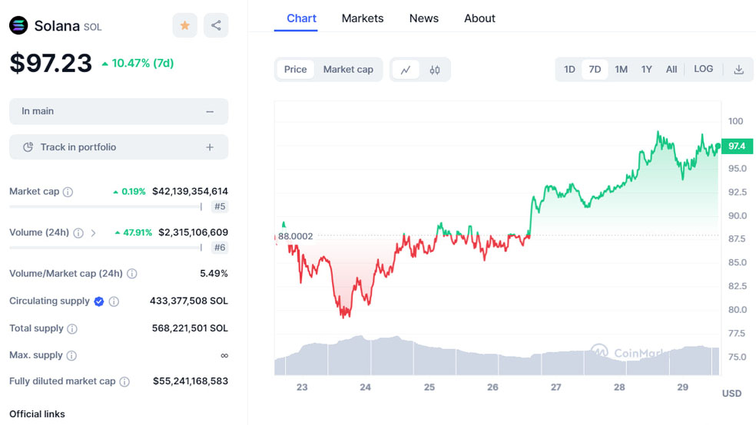Select the All time range
This screenshot has width=756, height=425.
(671, 69)
